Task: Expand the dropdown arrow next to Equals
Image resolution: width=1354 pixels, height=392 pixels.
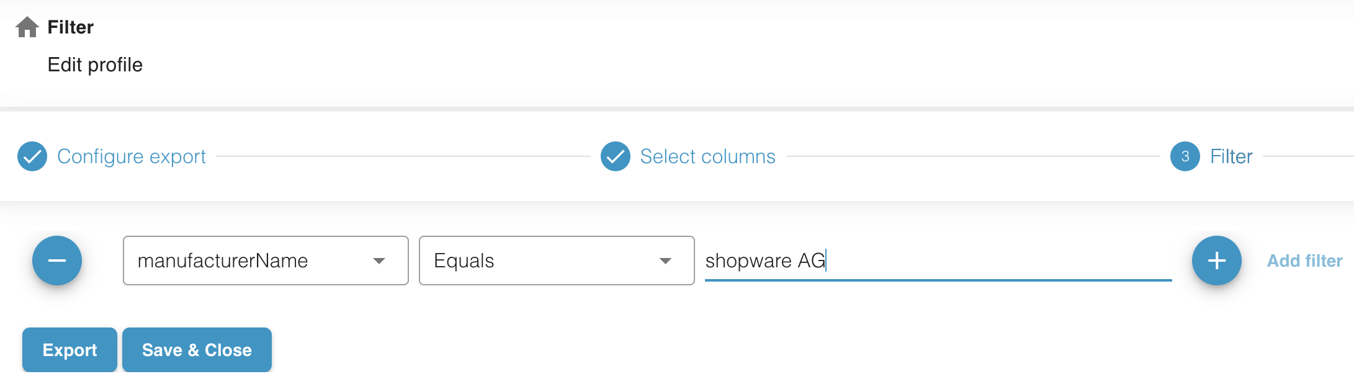Action: (666, 261)
